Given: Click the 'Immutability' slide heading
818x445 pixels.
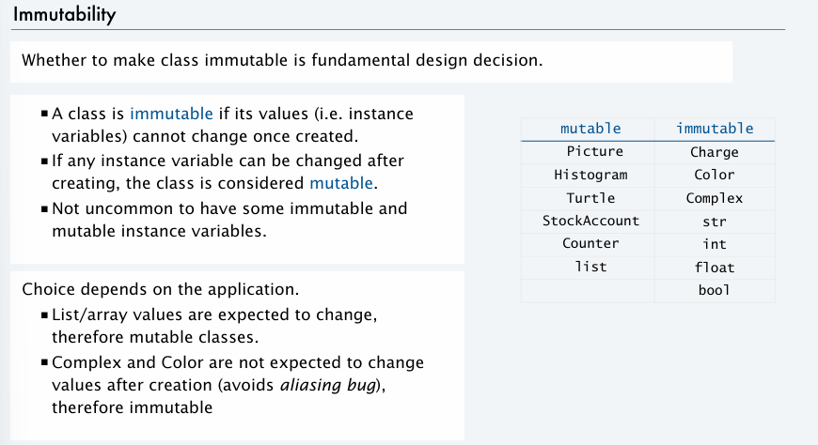Looking at the screenshot, I should pos(64,15).
